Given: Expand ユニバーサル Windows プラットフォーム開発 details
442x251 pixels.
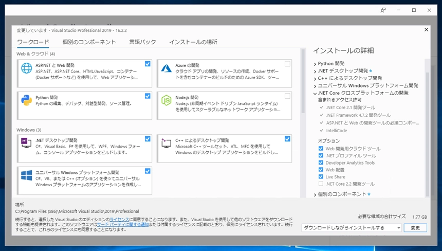Looking at the screenshot, I should click(x=315, y=86).
